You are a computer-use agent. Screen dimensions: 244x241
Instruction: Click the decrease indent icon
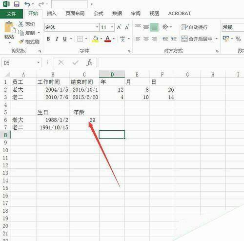(165, 39)
